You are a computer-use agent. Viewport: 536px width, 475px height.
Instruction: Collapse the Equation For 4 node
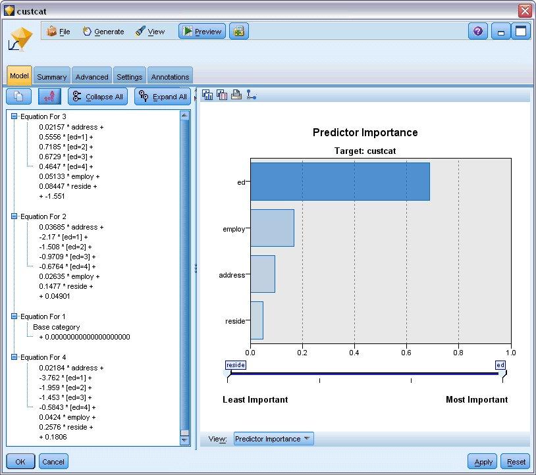coord(14,357)
